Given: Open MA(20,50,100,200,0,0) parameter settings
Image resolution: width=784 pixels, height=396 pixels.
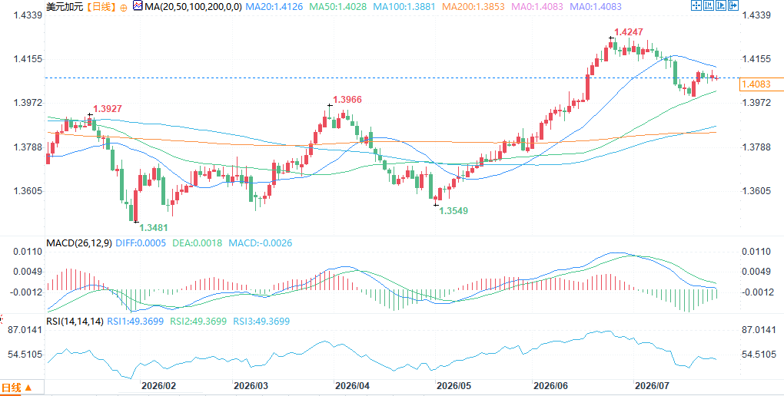Looking at the screenshot, I should (x=193, y=7).
